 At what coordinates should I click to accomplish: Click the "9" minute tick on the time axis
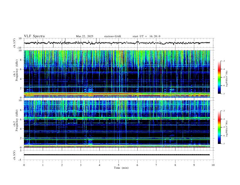pyautogui.click(x=194, y=165)
